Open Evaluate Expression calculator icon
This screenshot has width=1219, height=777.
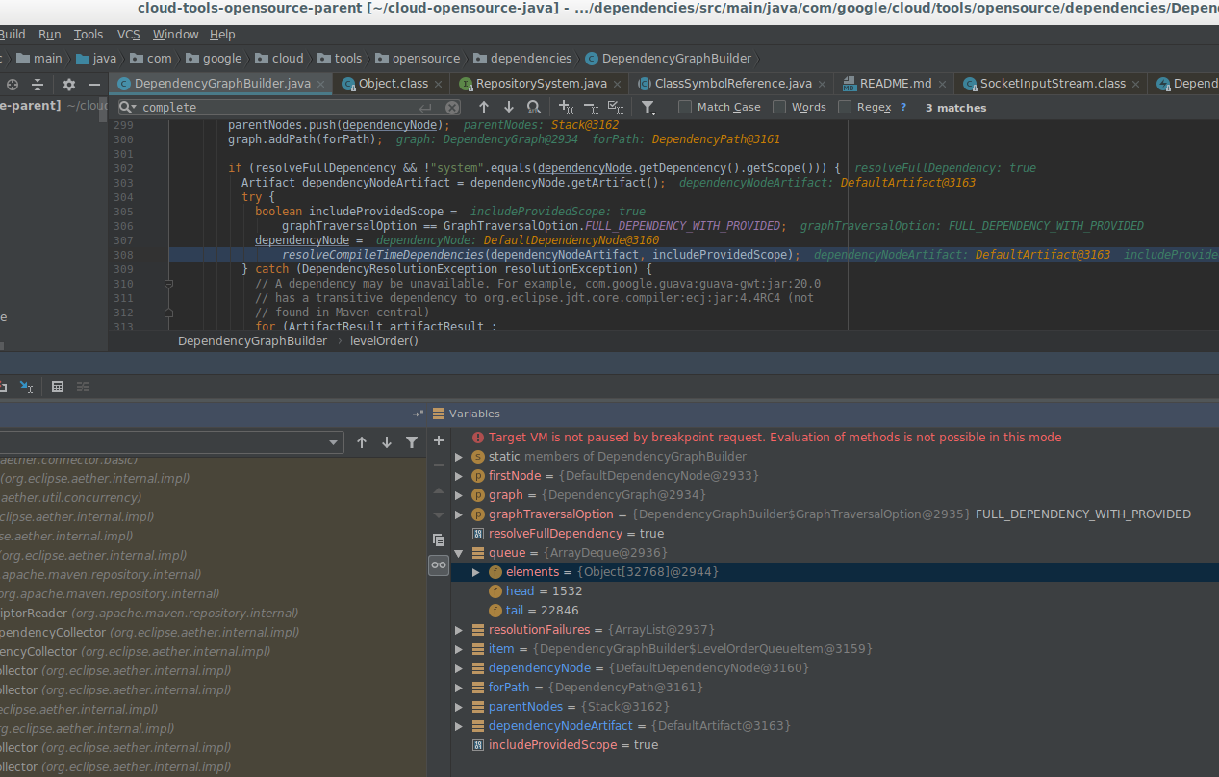pyautogui.click(x=58, y=387)
